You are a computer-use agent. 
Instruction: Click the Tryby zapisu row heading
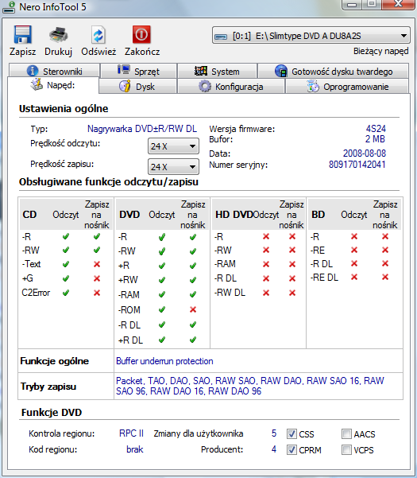(x=48, y=387)
